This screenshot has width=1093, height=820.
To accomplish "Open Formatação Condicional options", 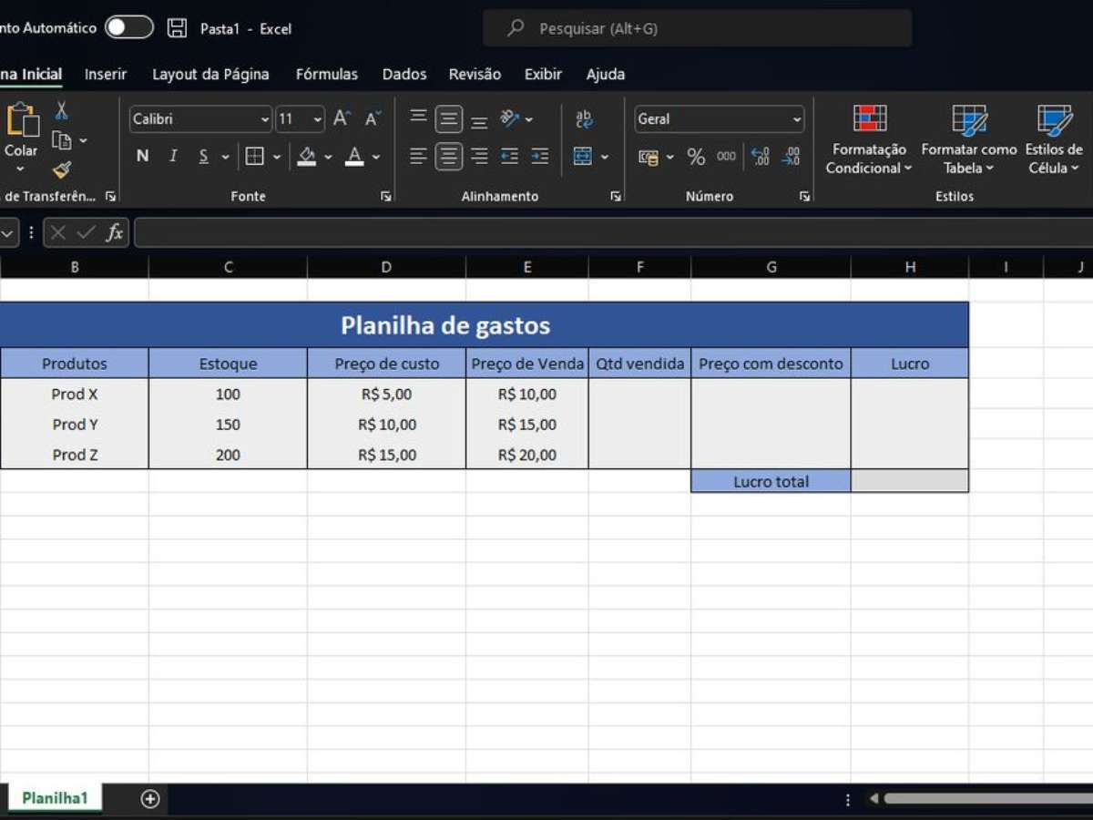I will pos(868,142).
